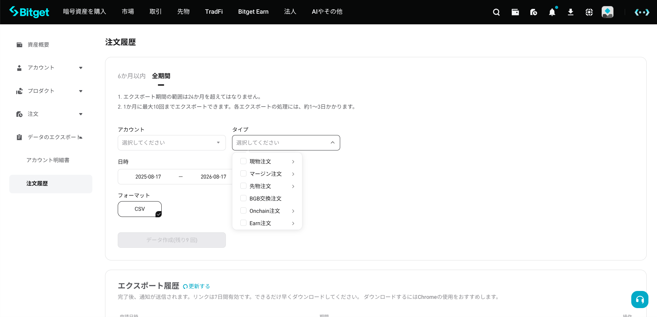Open the notifications bell icon
This screenshot has width=657, height=317.
tap(552, 12)
